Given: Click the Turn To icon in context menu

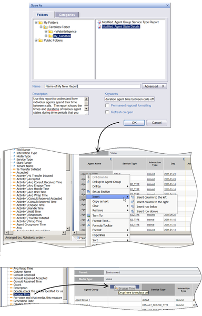Looking at the screenshot, I should click(88, 215).
